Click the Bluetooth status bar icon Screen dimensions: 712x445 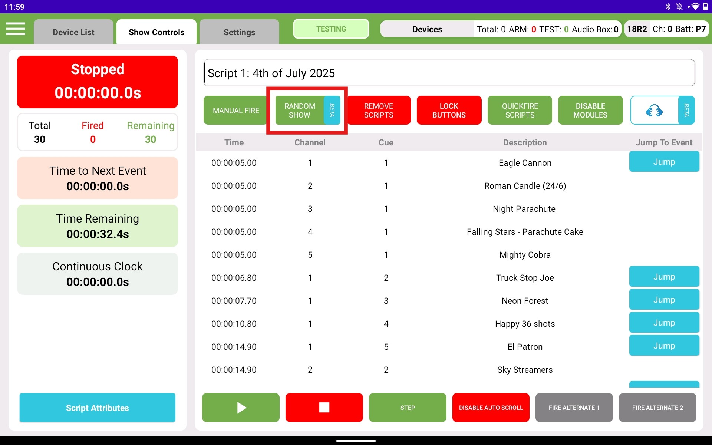(667, 6)
